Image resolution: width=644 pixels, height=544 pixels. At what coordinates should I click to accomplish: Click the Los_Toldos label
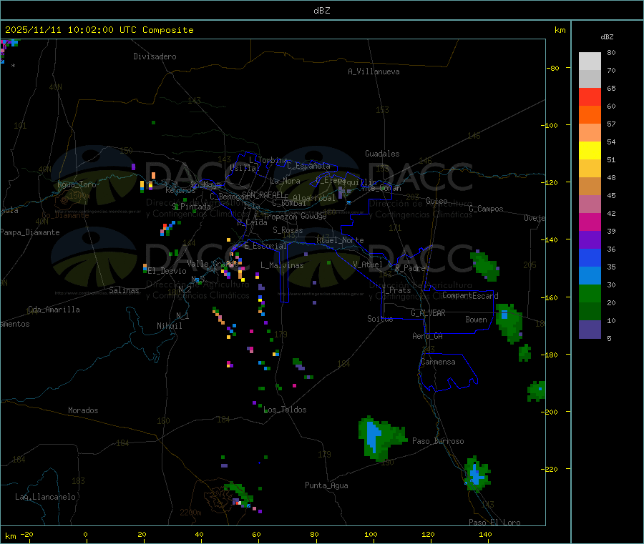pos(285,410)
